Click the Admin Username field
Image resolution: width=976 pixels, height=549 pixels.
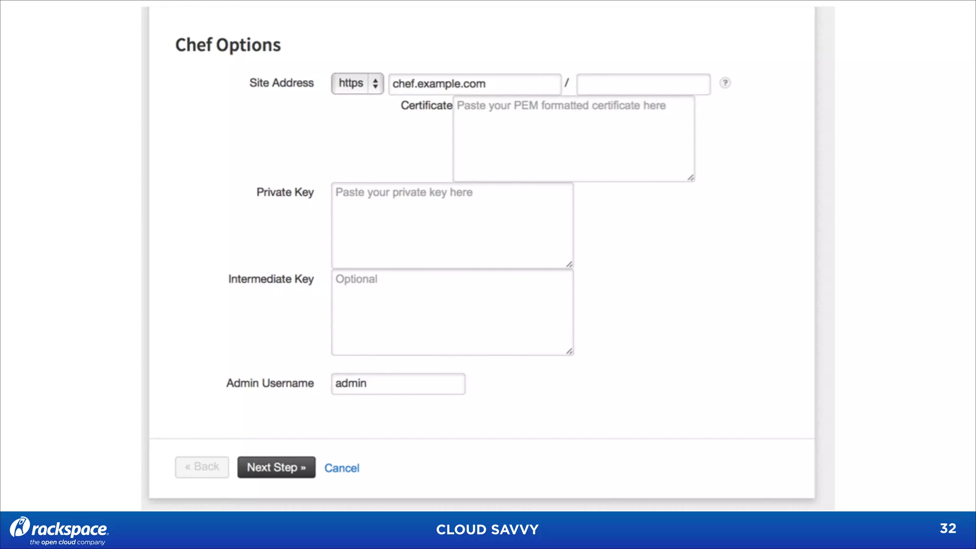point(398,384)
